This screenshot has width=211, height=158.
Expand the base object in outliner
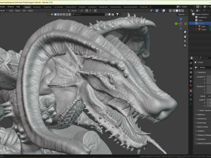coord(196,26)
